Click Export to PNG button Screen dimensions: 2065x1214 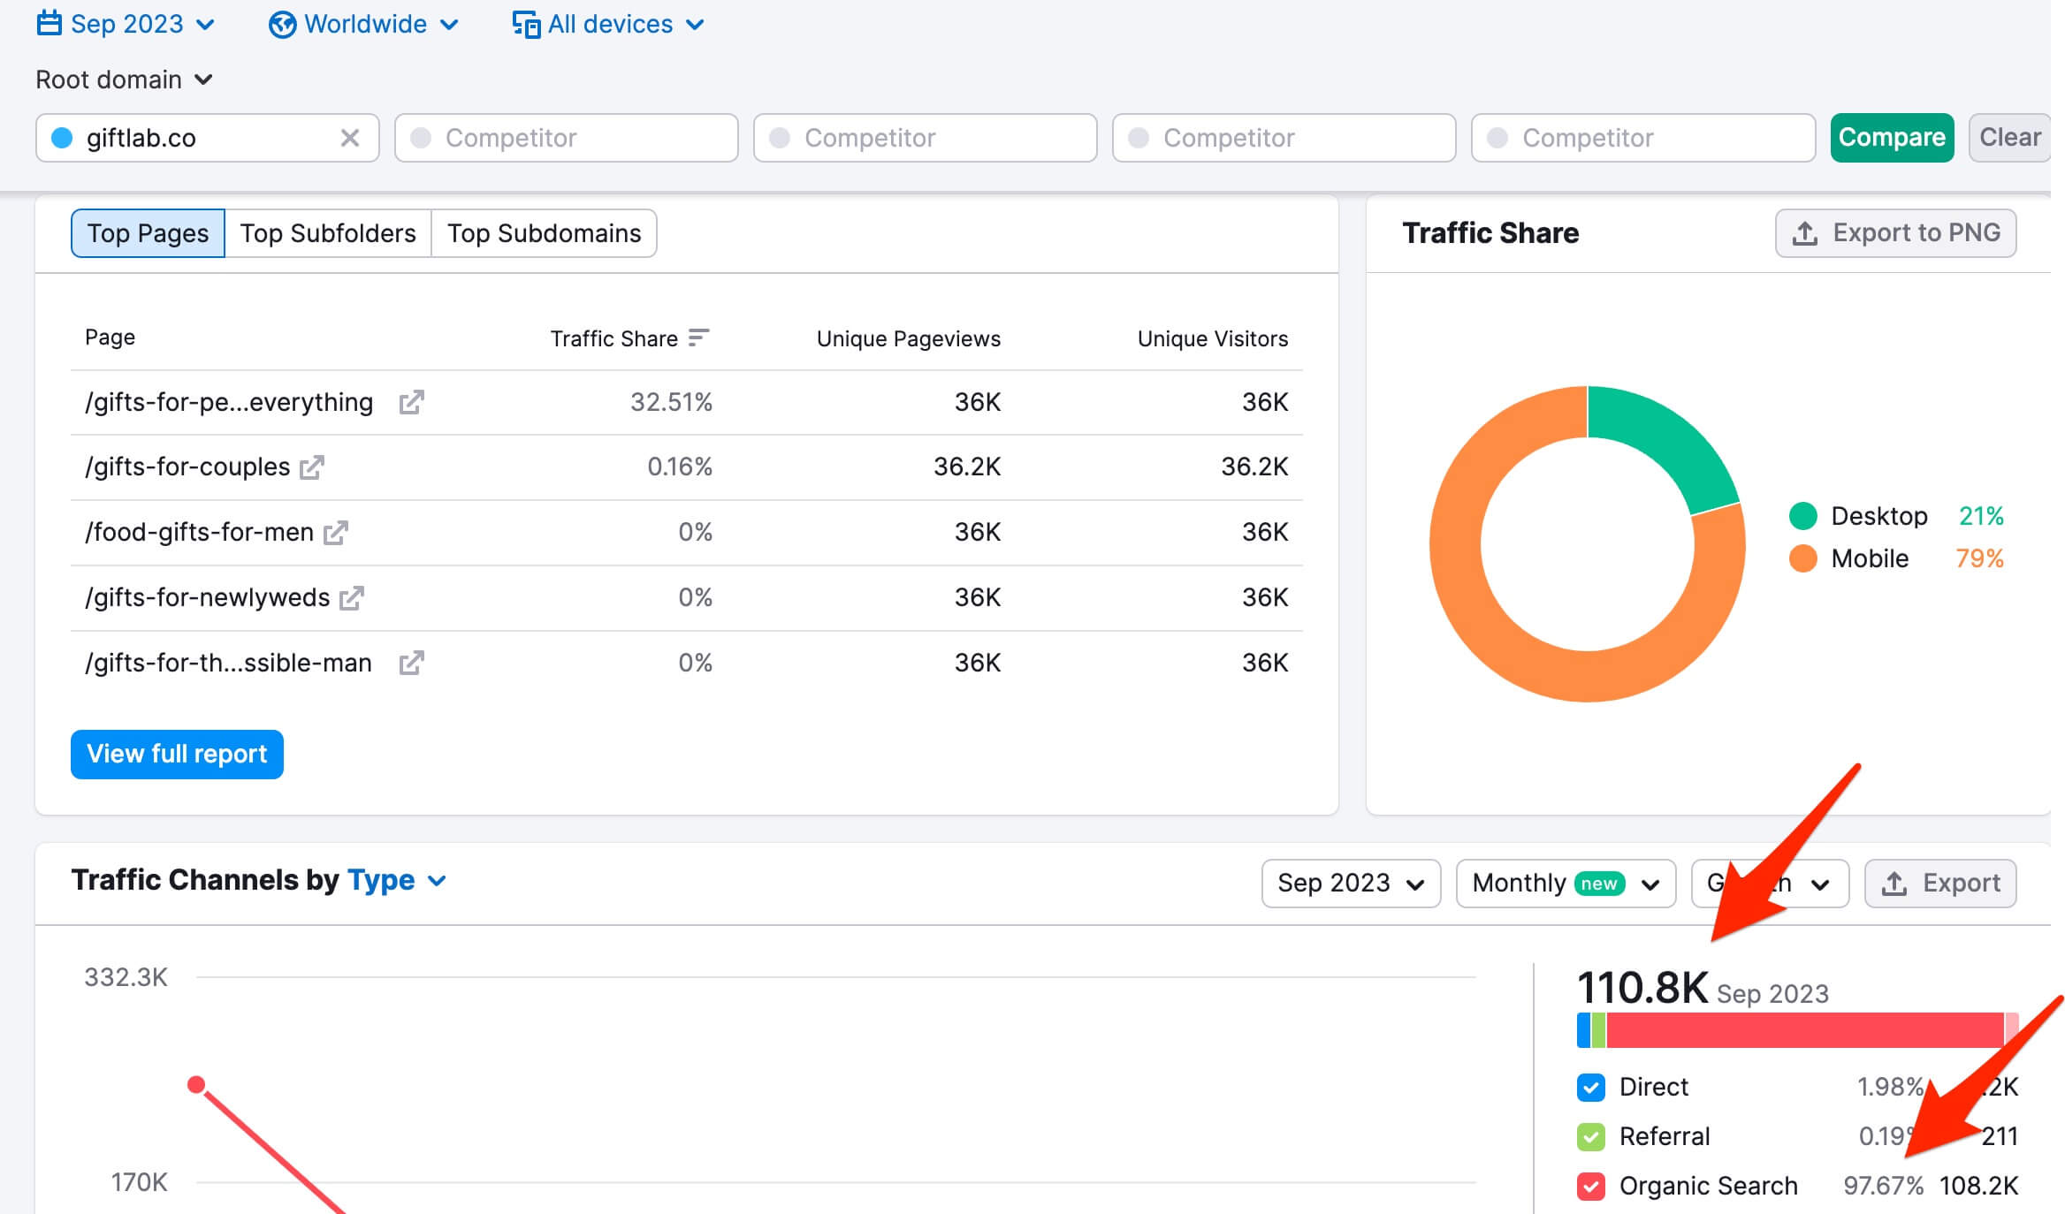click(x=1895, y=233)
